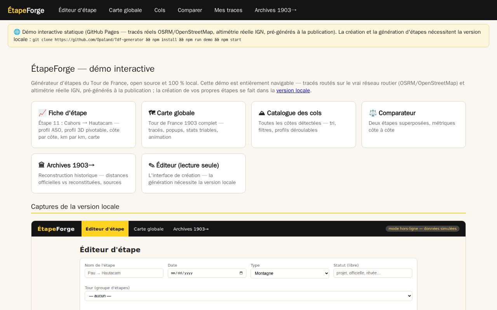Click the Nom de l'étape input field
The width and height of the screenshot is (497, 310).
pos(124,273)
